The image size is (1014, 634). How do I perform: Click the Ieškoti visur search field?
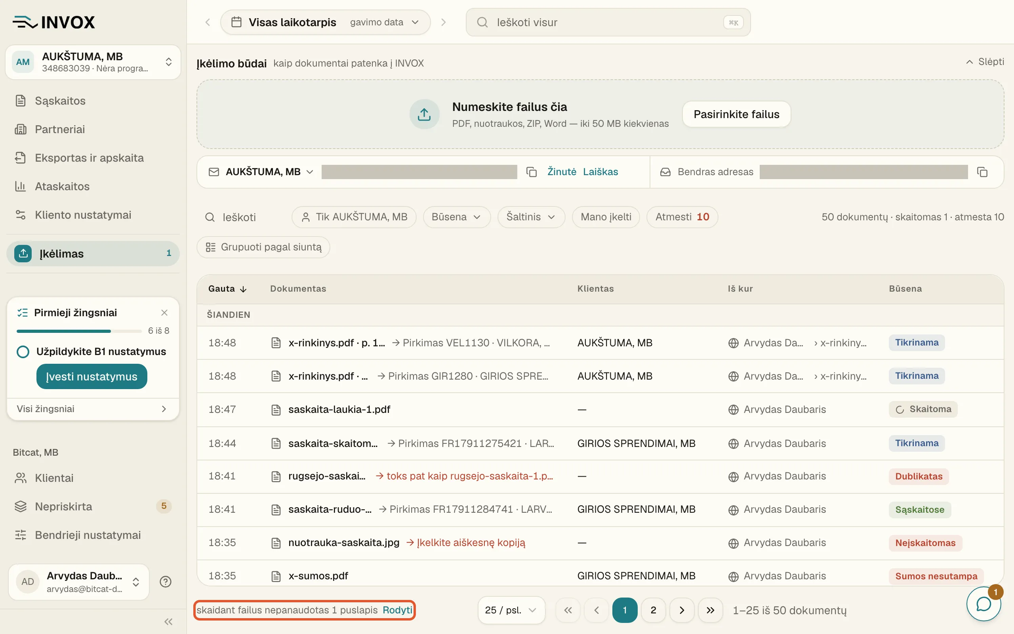tap(608, 22)
